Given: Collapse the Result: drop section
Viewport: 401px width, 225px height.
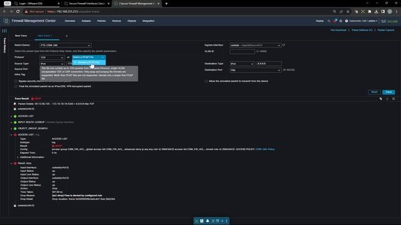Looking at the screenshot, I should 11,163.
